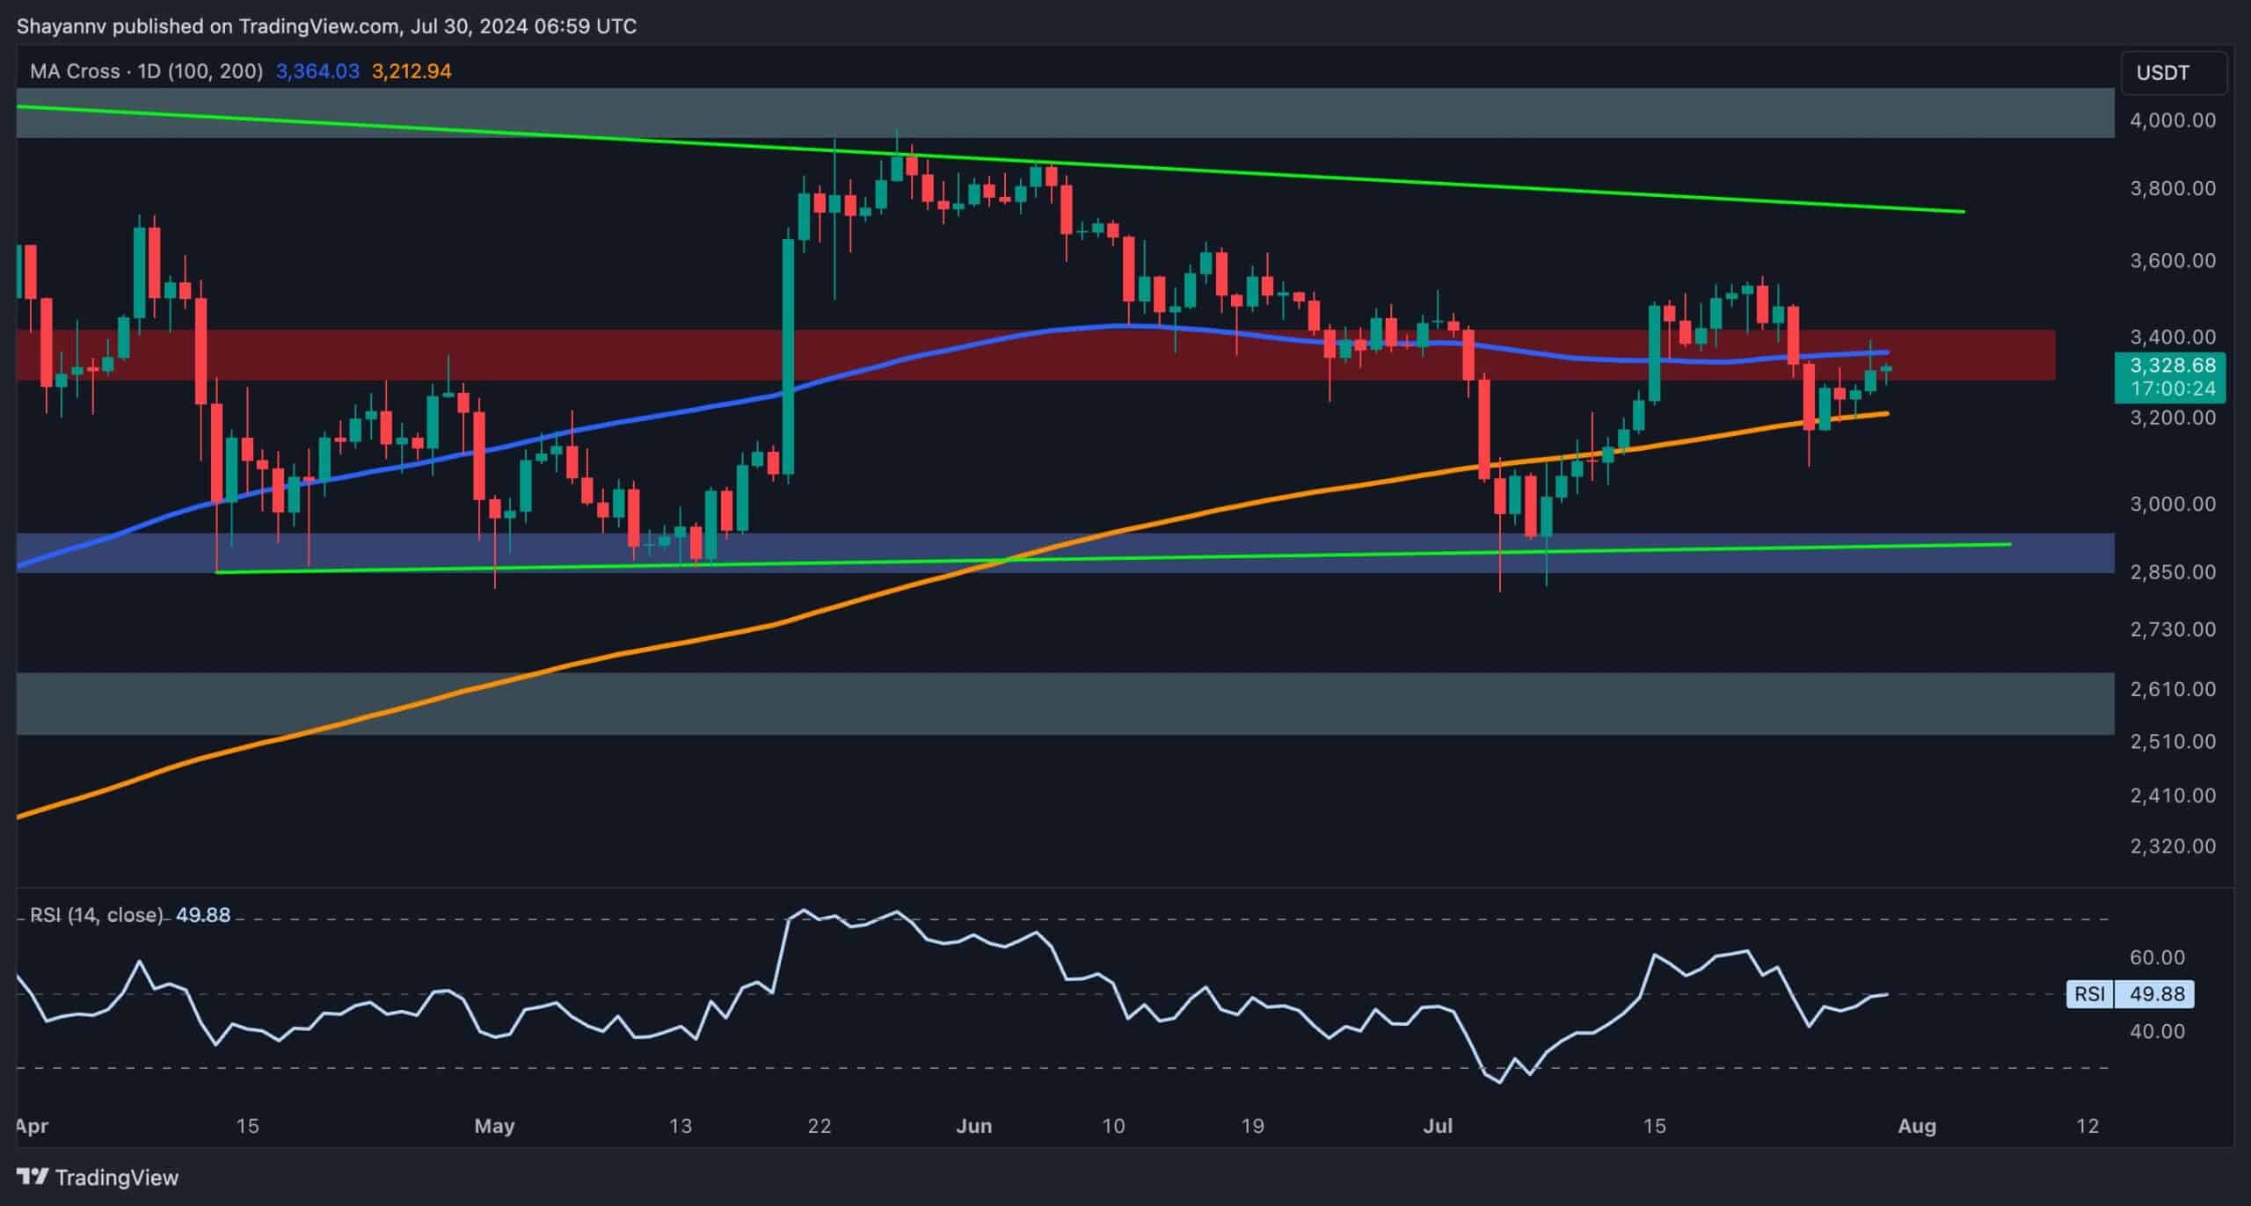Screen dimensions: 2251x1206
Task: Click the blue 100-day MA value 3,364.03
Action: tap(315, 71)
